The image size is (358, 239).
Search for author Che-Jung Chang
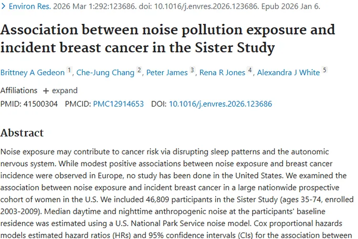tap(105, 73)
